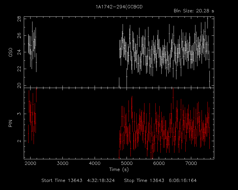Select the Bin Size: 20.28 s label
Screen dimensions: 238x190
[194, 11]
